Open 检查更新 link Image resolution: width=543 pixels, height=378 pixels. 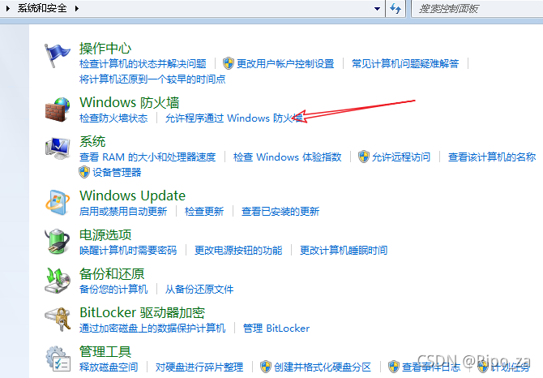click(x=204, y=212)
